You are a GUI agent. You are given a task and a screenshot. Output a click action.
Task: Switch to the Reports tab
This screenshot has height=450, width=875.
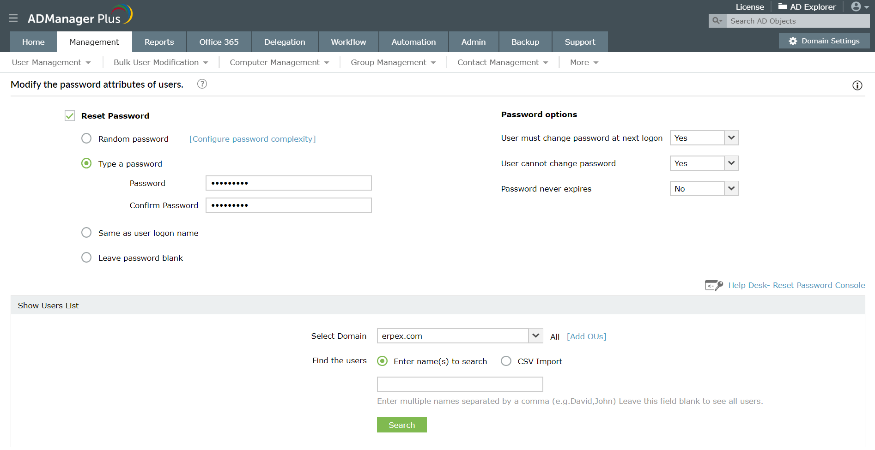(x=159, y=42)
